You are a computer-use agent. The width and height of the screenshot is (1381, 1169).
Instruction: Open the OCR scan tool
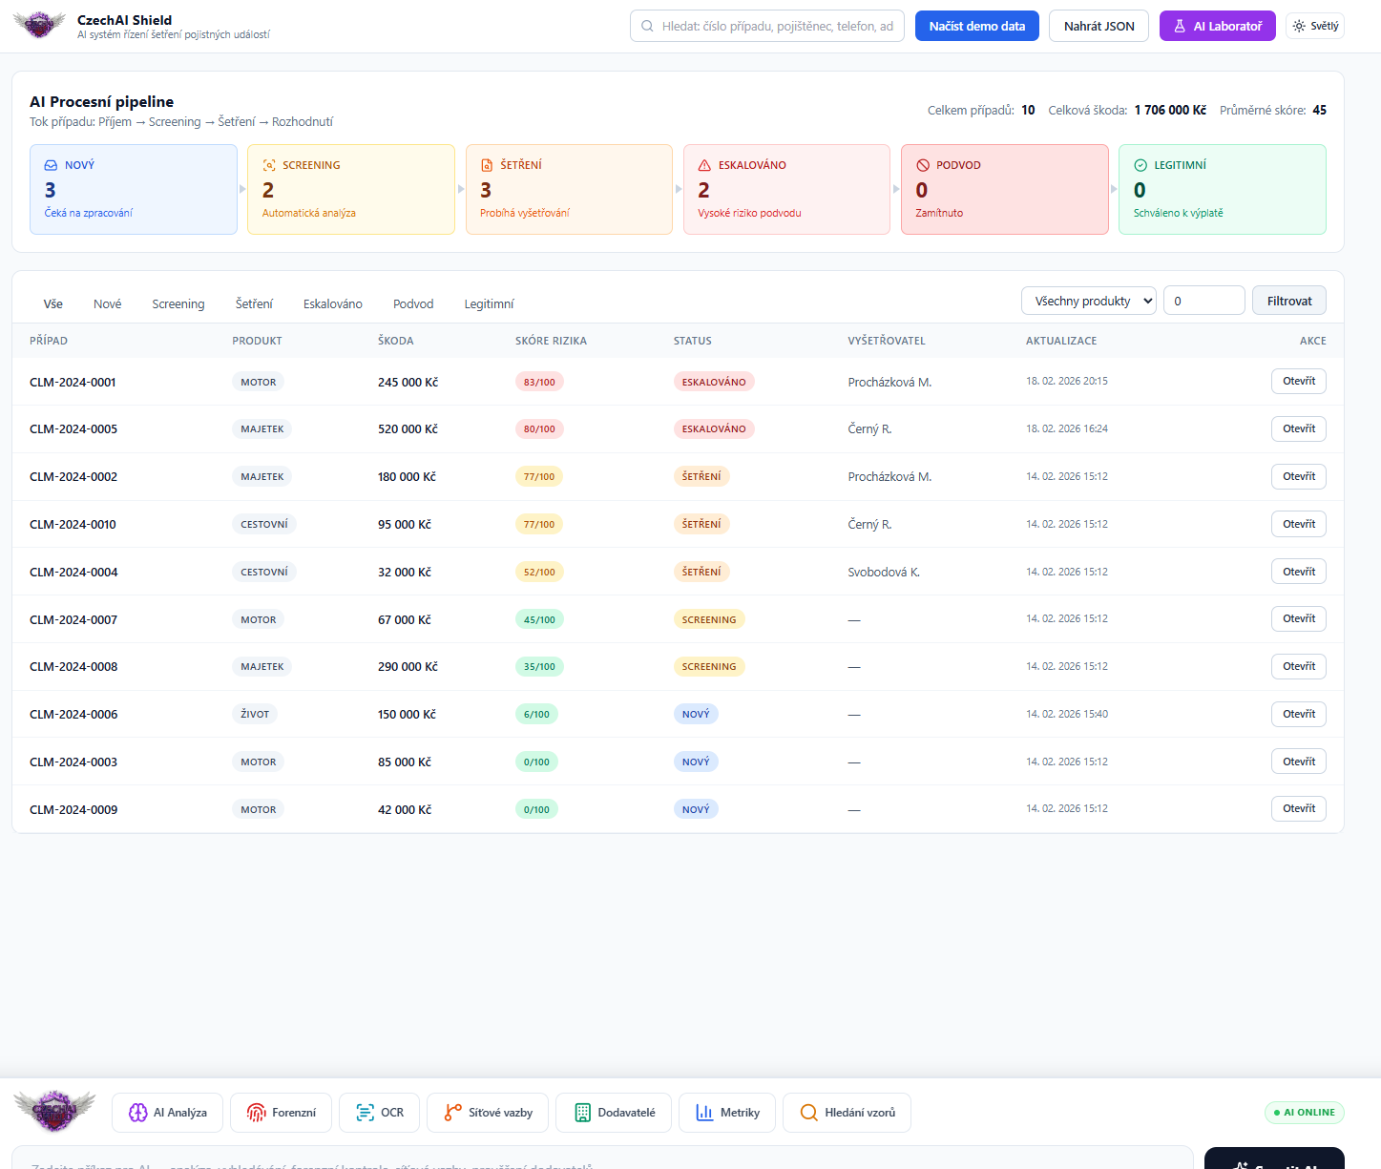[x=379, y=1113]
